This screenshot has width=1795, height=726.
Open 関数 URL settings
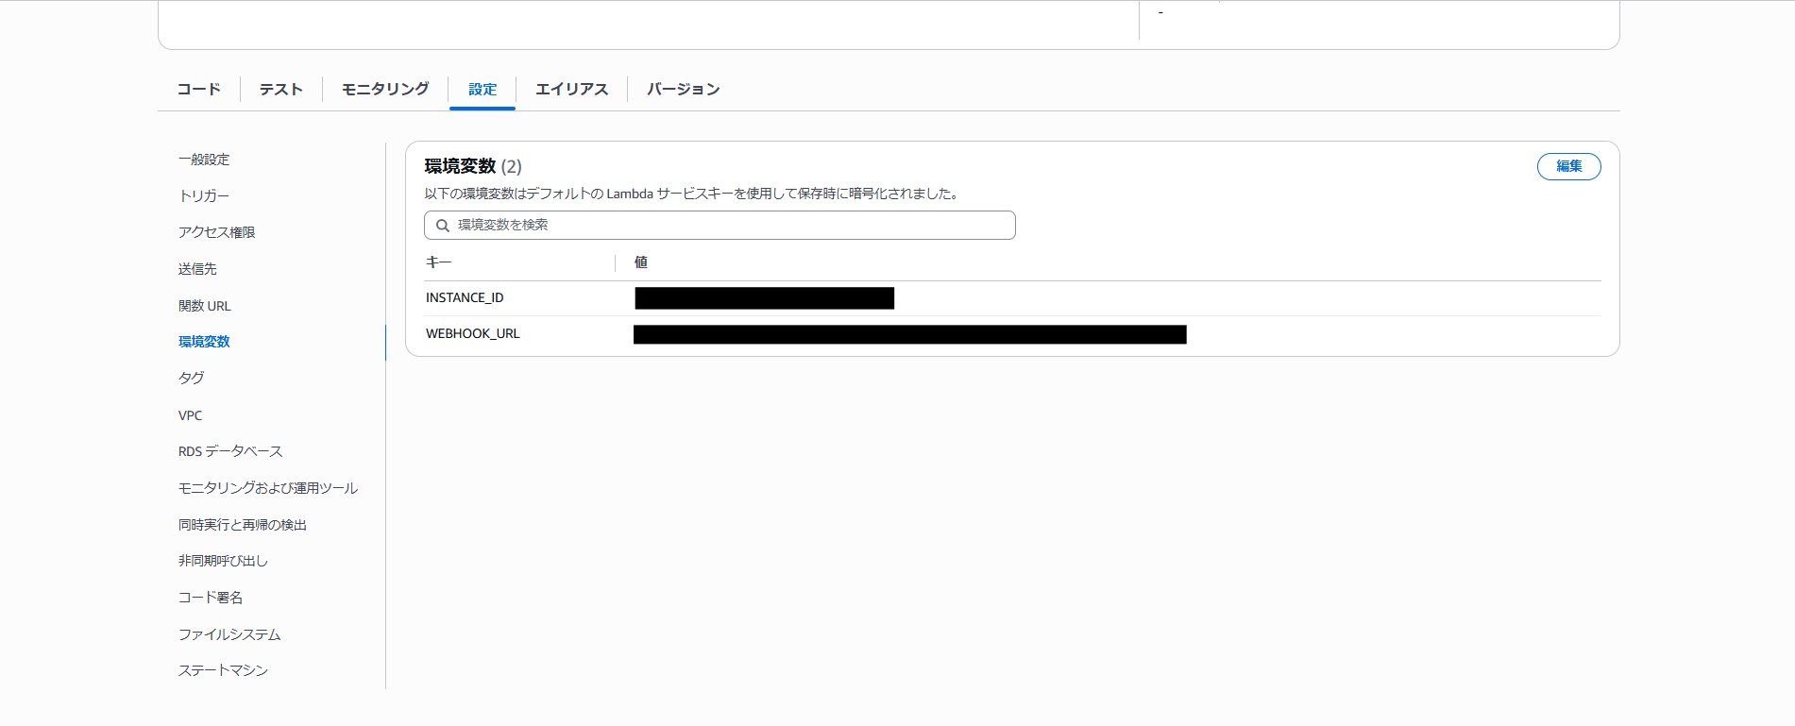click(205, 306)
